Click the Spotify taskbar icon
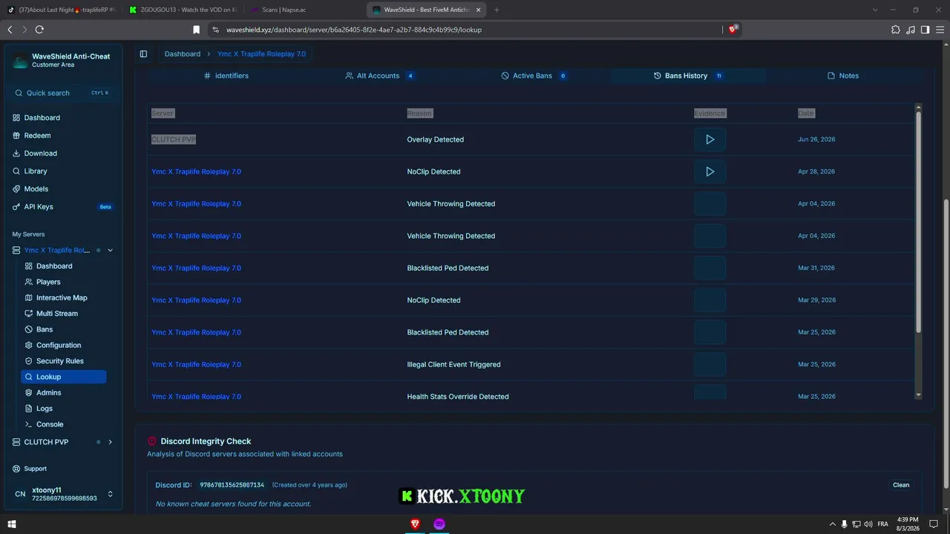This screenshot has height=534, width=950. coord(439,524)
